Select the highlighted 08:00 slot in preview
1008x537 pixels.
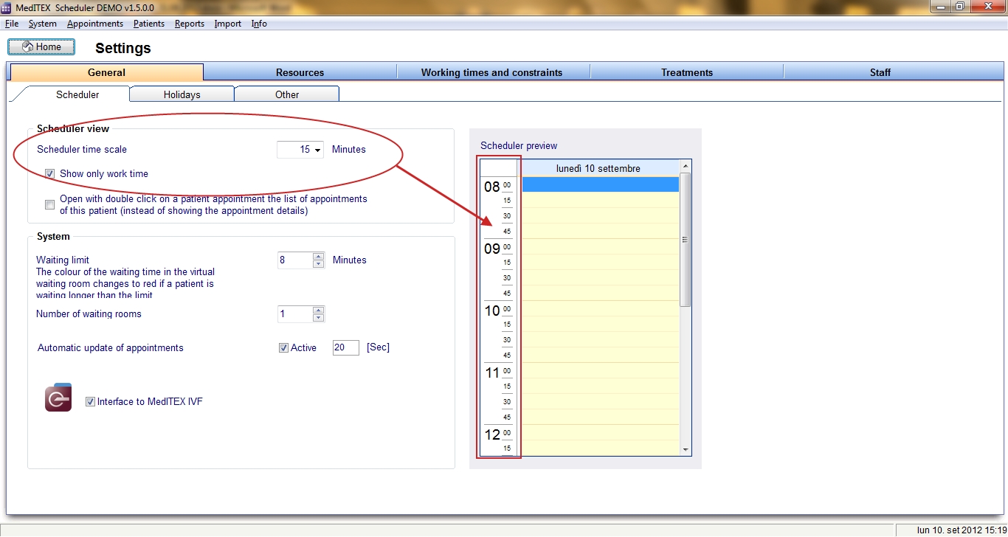[600, 184]
